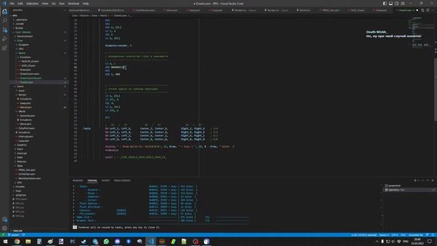This screenshot has width=437, height=246.
Task: Open the Source Control view
Action: tap(5, 29)
